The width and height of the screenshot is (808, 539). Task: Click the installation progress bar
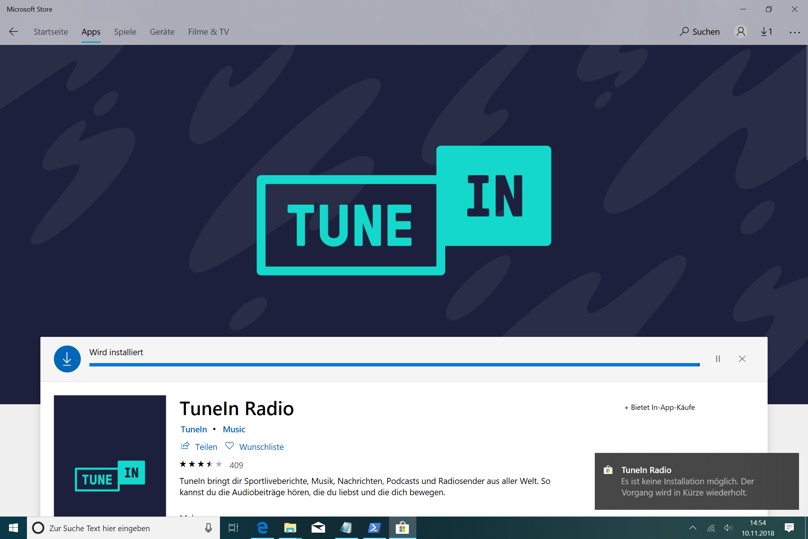click(x=397, y=365)
